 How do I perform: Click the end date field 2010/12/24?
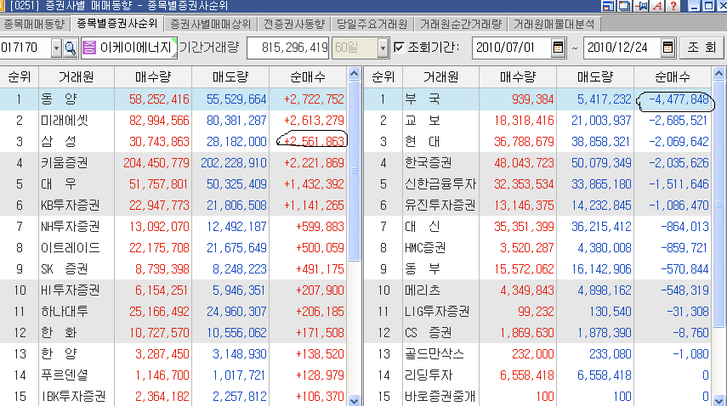coord(622,48)
